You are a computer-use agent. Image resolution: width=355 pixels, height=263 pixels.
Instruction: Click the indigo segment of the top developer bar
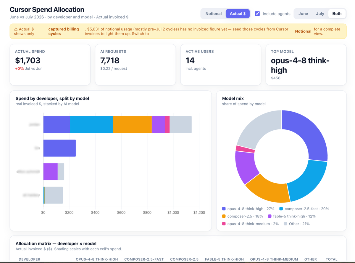(57, 124)
